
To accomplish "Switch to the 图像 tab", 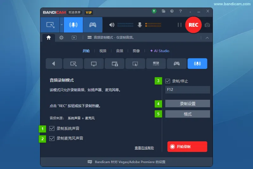I will tap(136, 51).
